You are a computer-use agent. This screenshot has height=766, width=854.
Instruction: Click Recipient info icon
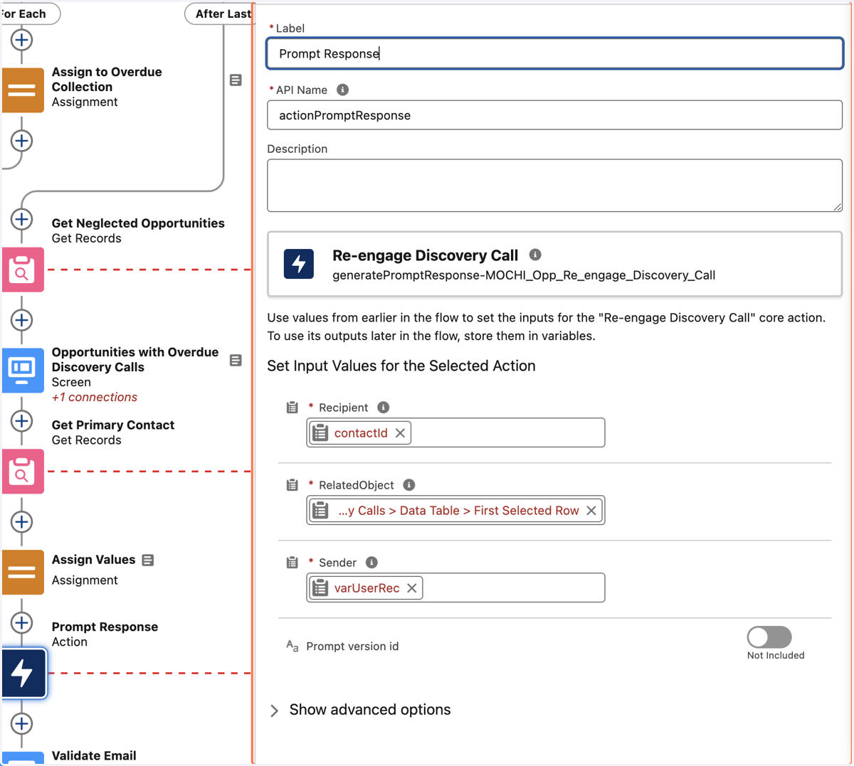[x=383, y=408]
